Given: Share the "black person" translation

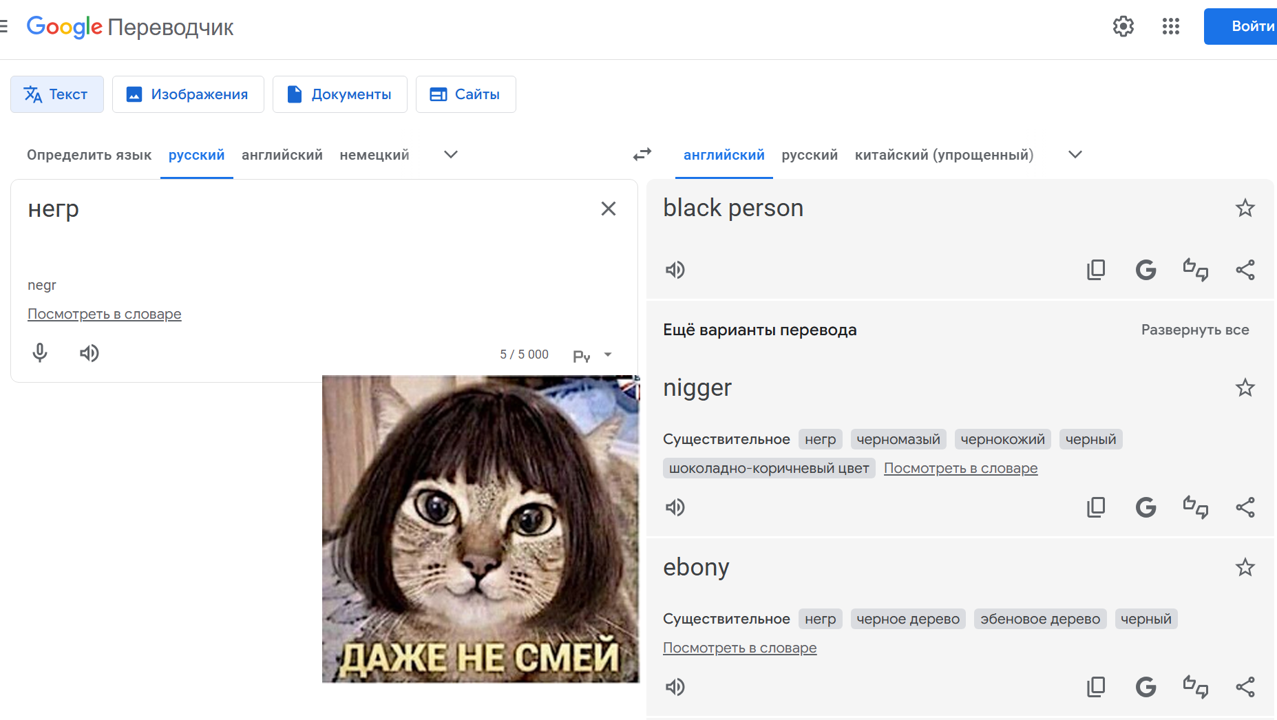Looking at the screenshot, I should click(1245, 270).
